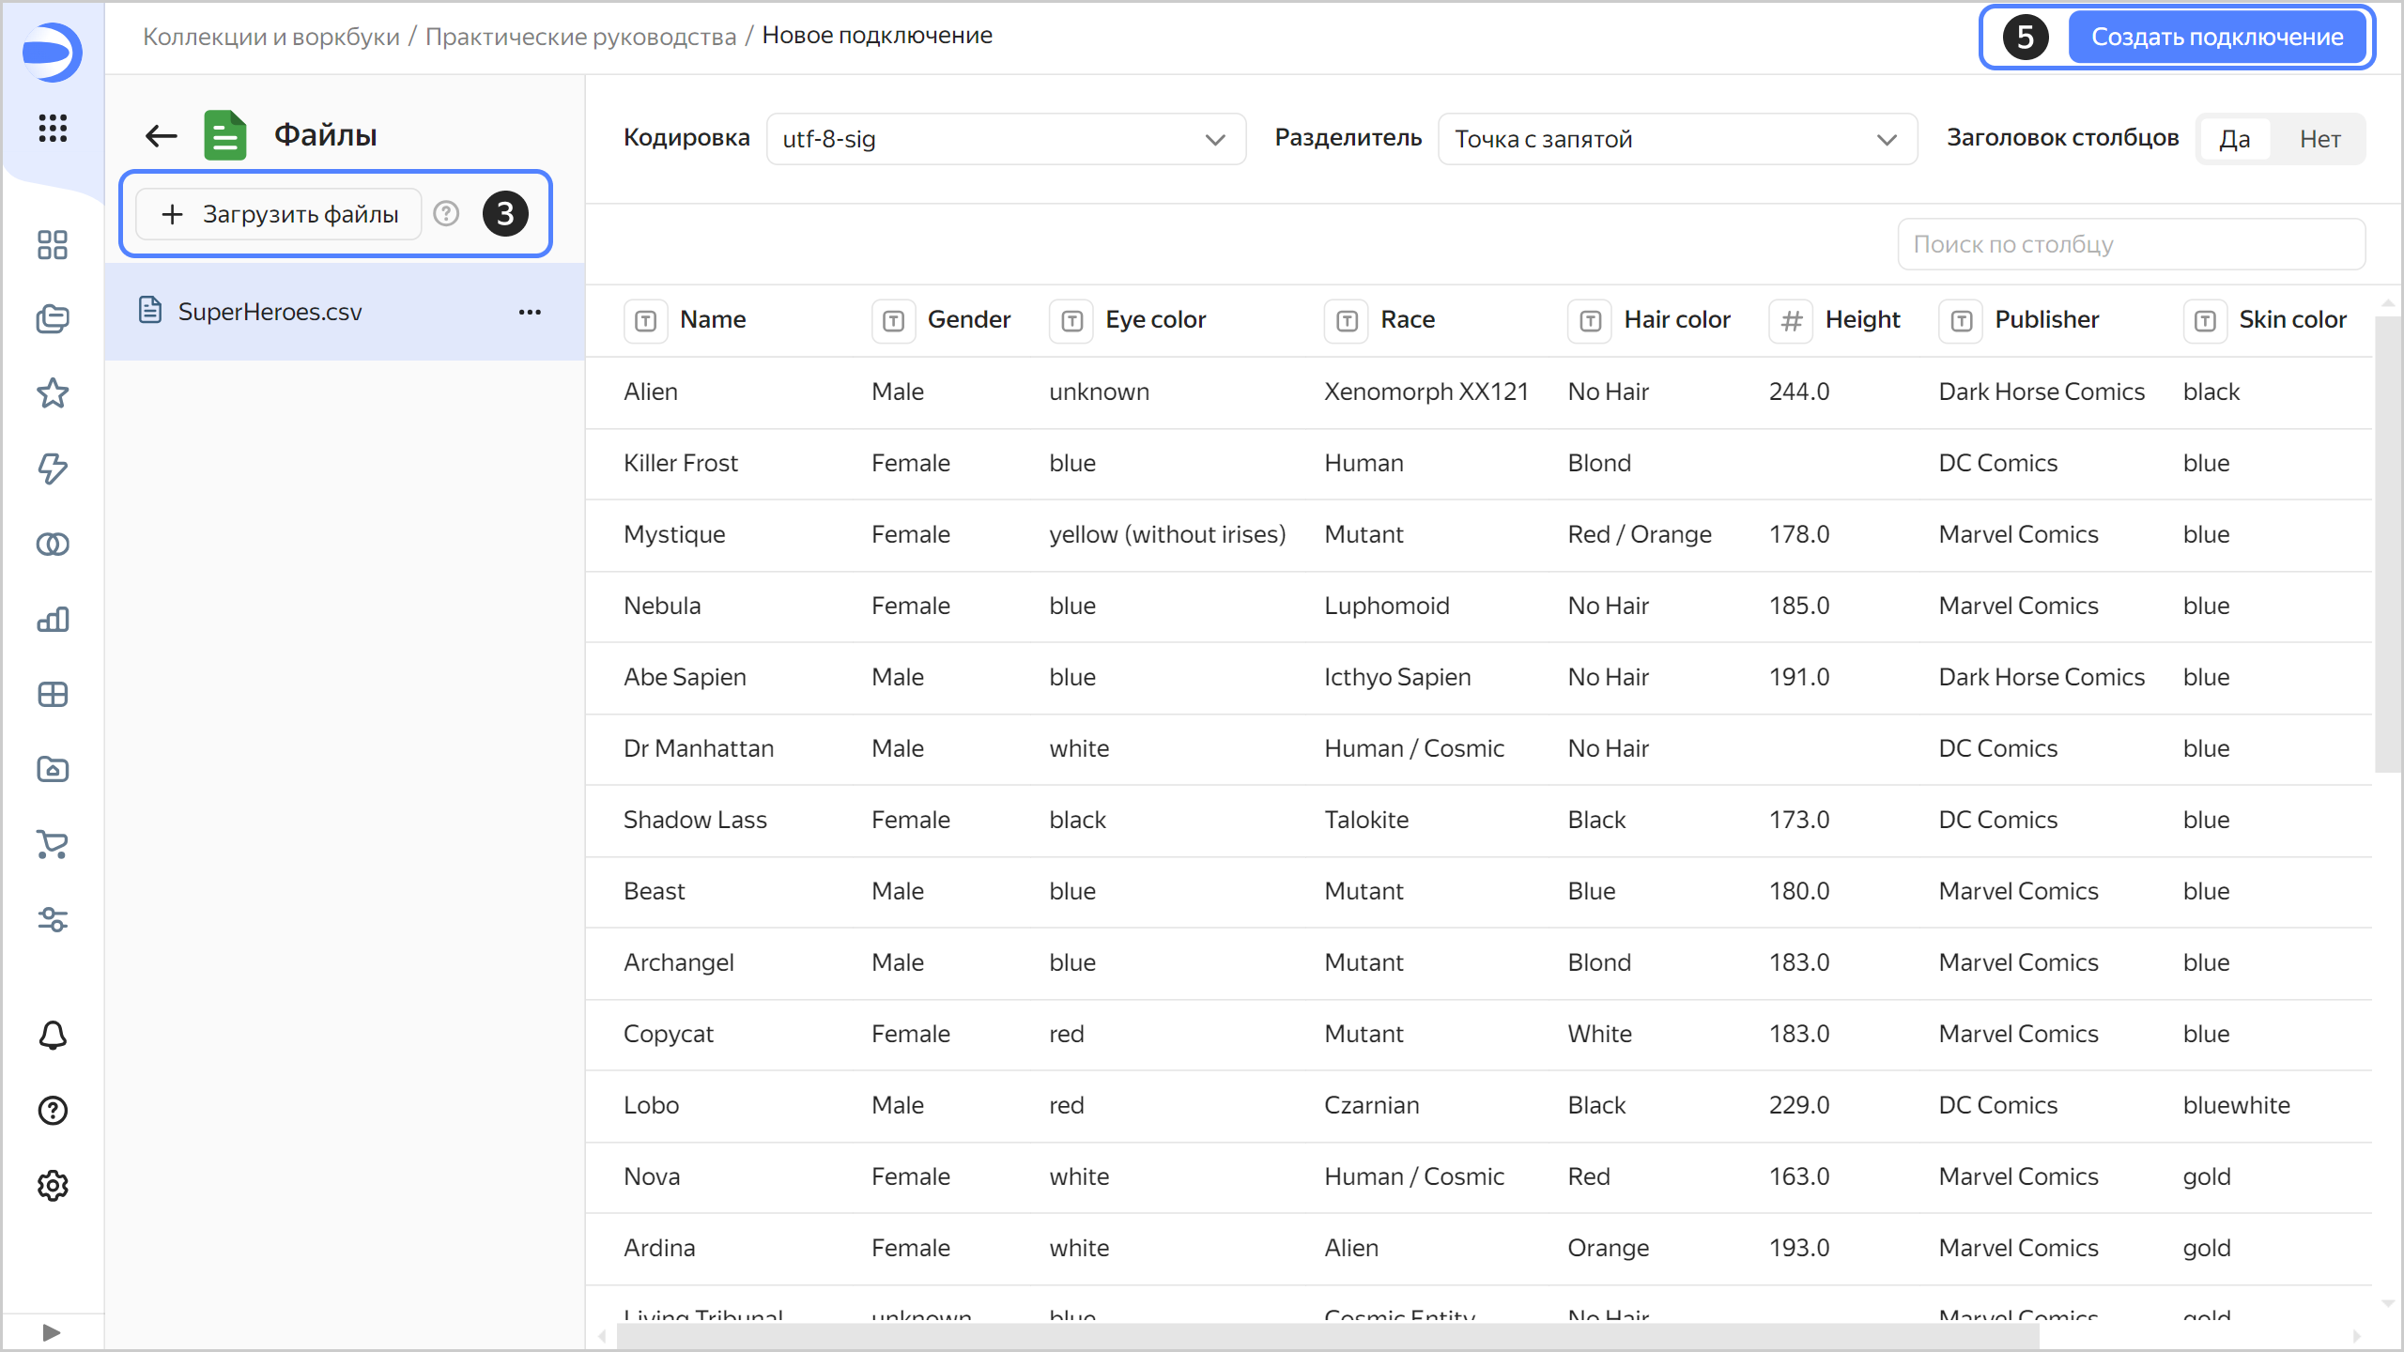Change Height column number type icon
2404x1352 pixels.
click(x=1791, y=321)
